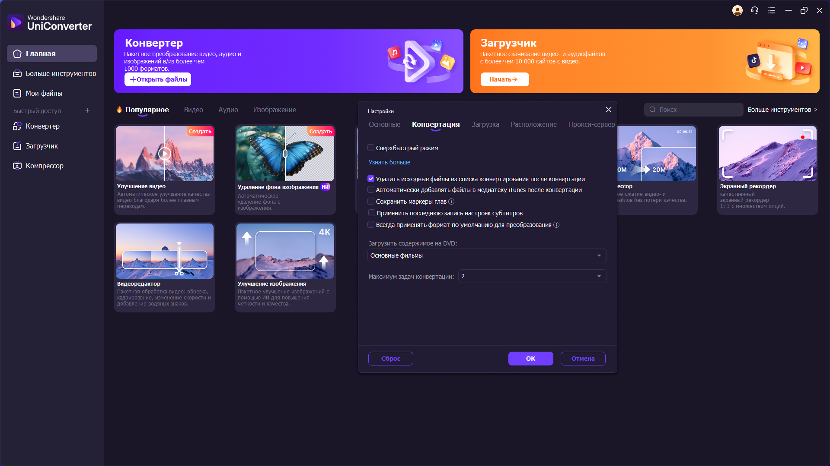Follow the Узнать больше link
Screen dimensions: 830x466
(389, 162)
